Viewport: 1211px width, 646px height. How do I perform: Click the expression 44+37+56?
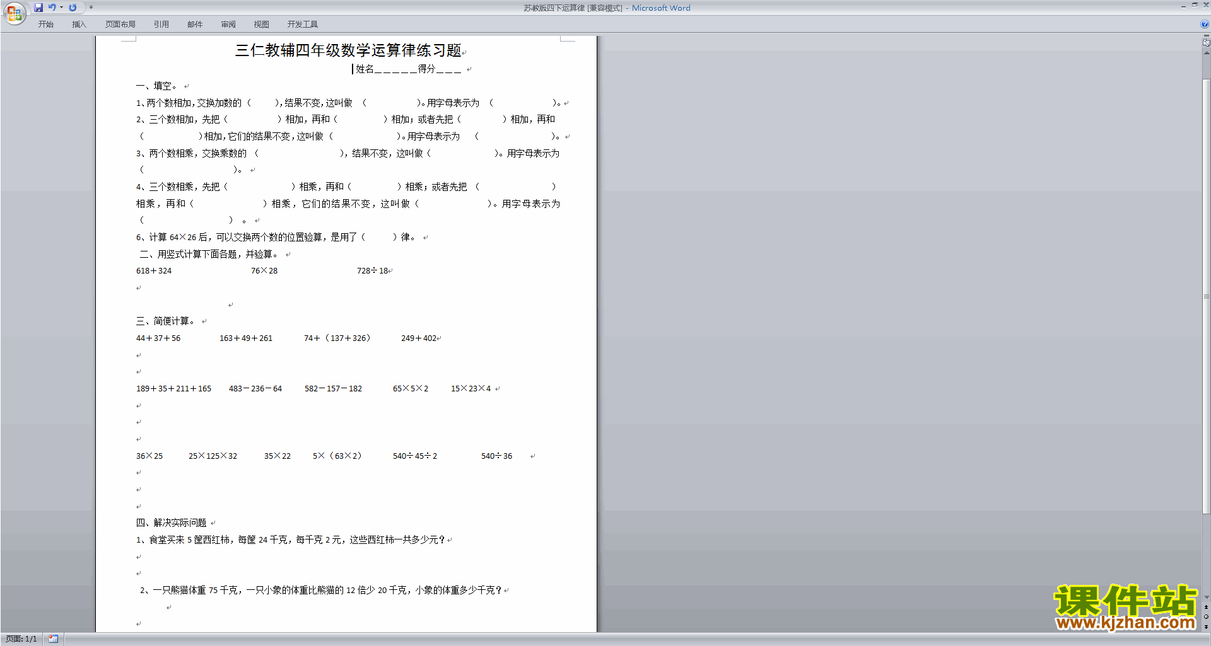[x=158, y=338]
